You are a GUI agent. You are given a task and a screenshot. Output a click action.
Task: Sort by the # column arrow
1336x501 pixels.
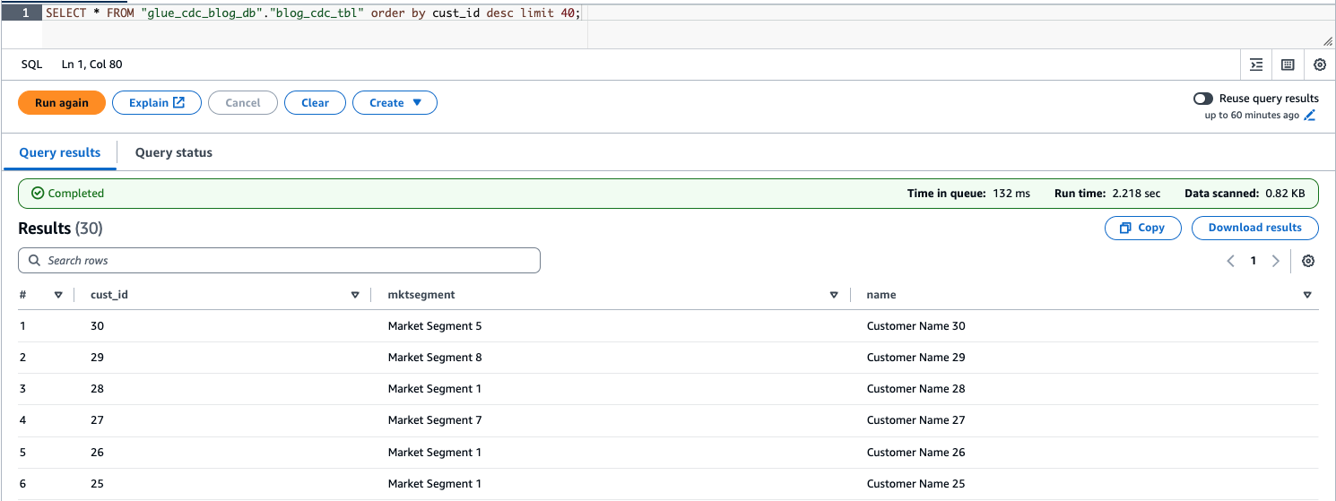coord(58,295)
